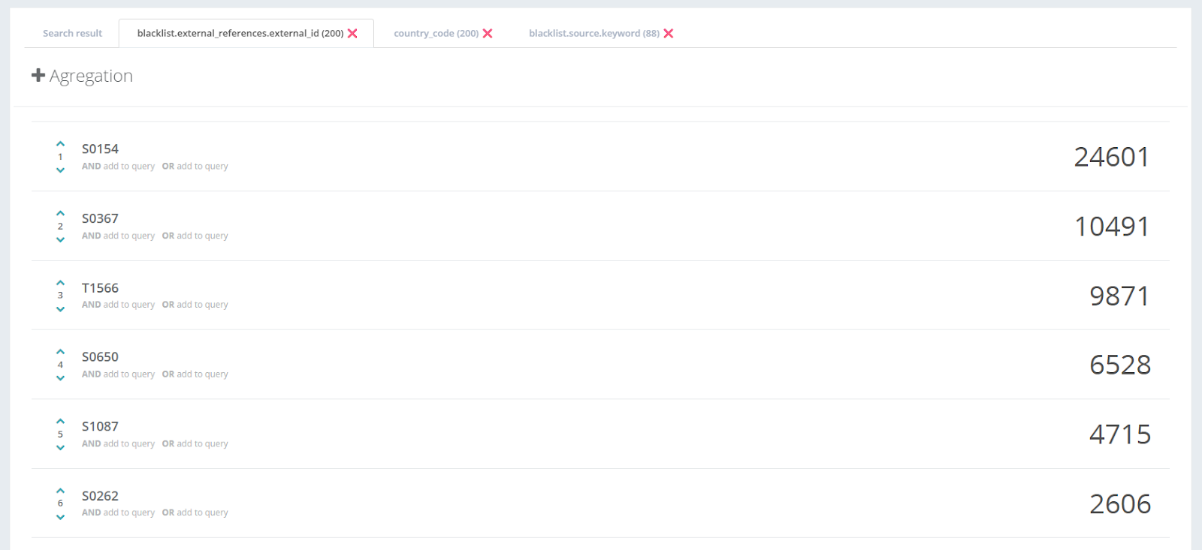The height and width of the screenshot is (550, 1202).
Task: Add S1087 to query with OR
Action: click(x=195, y=443)
